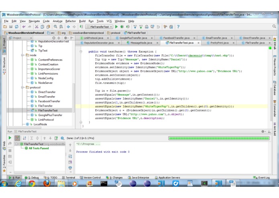
Task: Open the VCS menu
Action: (109, 21)
